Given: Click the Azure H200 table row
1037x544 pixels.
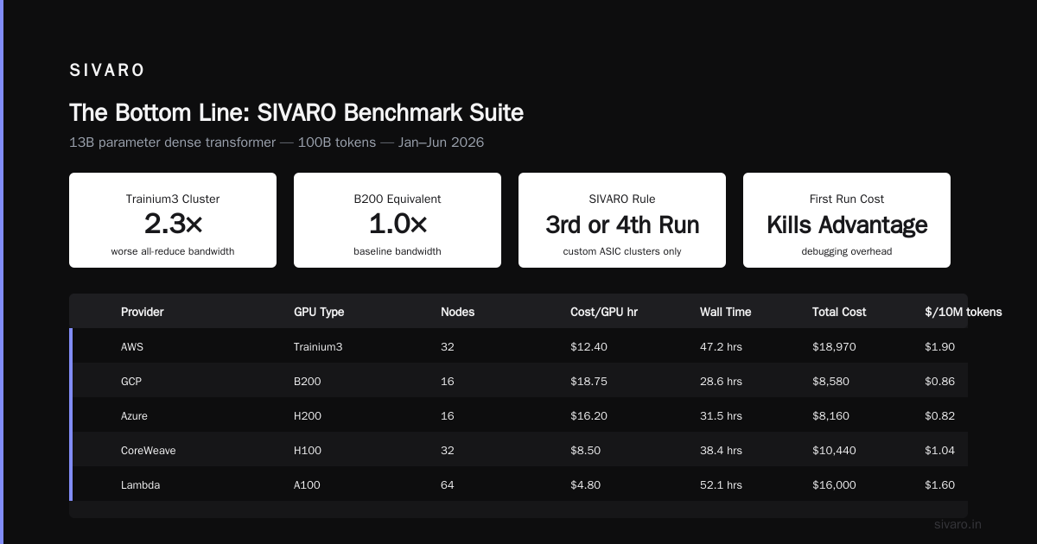Looking at the screenshot, I should point(518,415).
